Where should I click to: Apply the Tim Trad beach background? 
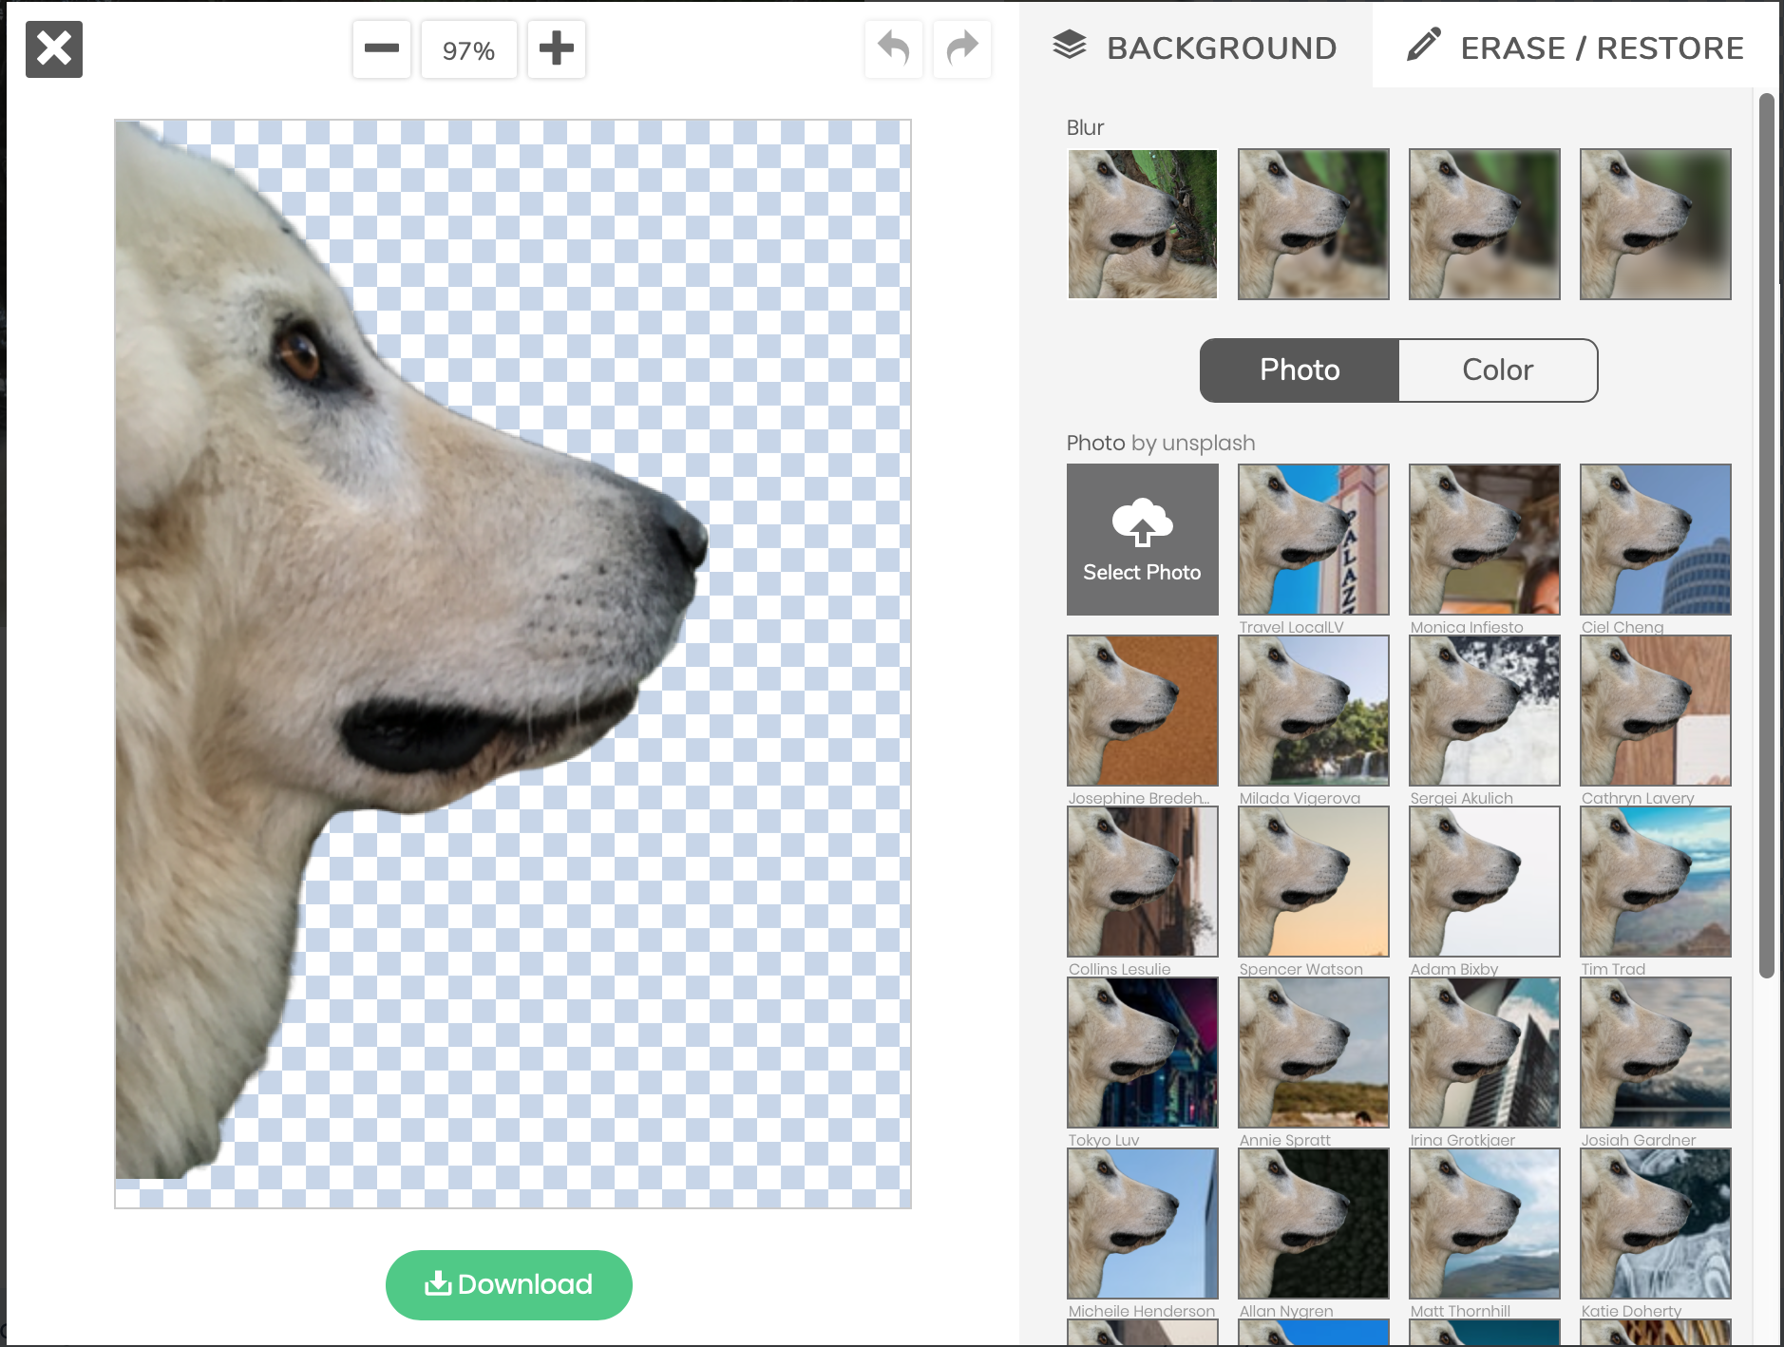pos(1654,881)
